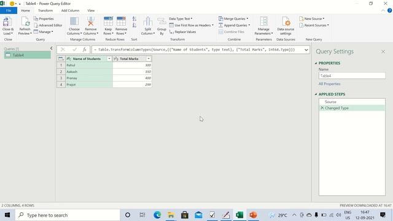Image resolution: width=393 pixels, height=221 pixels.
Task: Collapse the APPLIED STEPS section
Action: pos(316,94)
